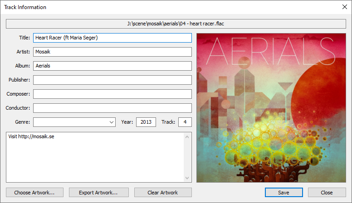Image resolution: width=352 pixels, height=203 pixels.
Task: Click the Aerials album artwork image
Action: point(271,108)
